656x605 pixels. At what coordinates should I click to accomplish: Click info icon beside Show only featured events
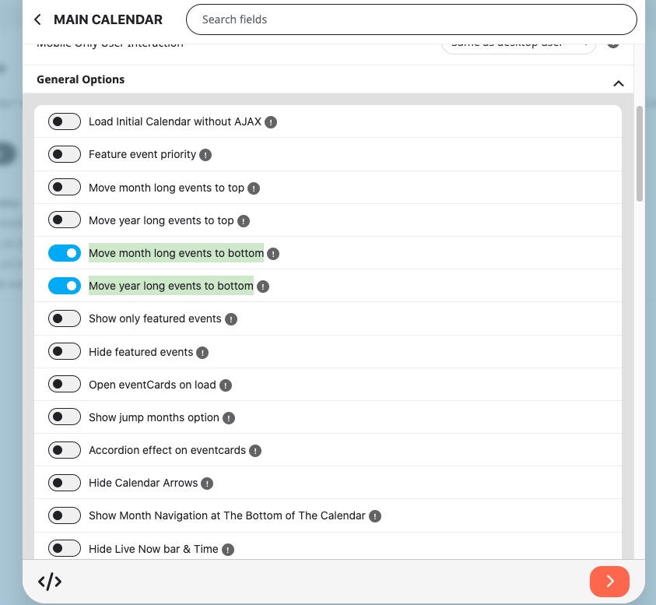[231, 319]
